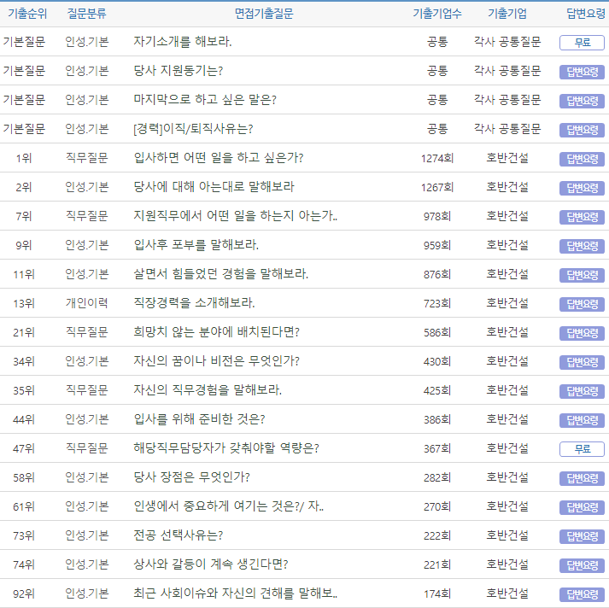This screenshot has height=608, width=609.
Task: Open the question 당사에 대해 아는대로 말해보라
Action: [214, 187]
